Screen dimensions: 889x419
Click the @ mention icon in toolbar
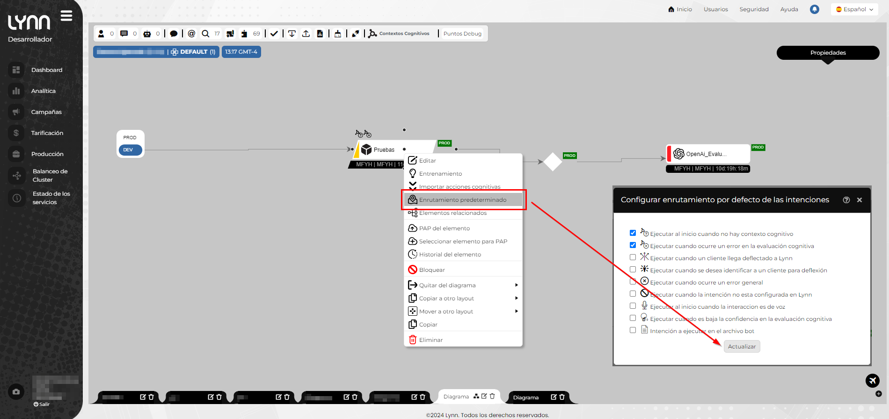pyautogui.click(x=191, y=34)
